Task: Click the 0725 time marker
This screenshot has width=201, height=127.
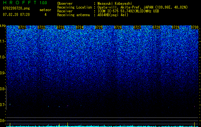Action: (x=99, y=27)
